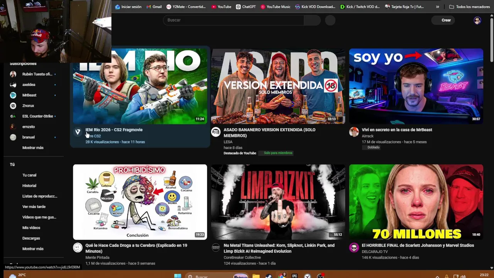The image size is (494, 278).
Task: Open Vídeos que me gustan in sidebar
Action: [x=39, y=217]
